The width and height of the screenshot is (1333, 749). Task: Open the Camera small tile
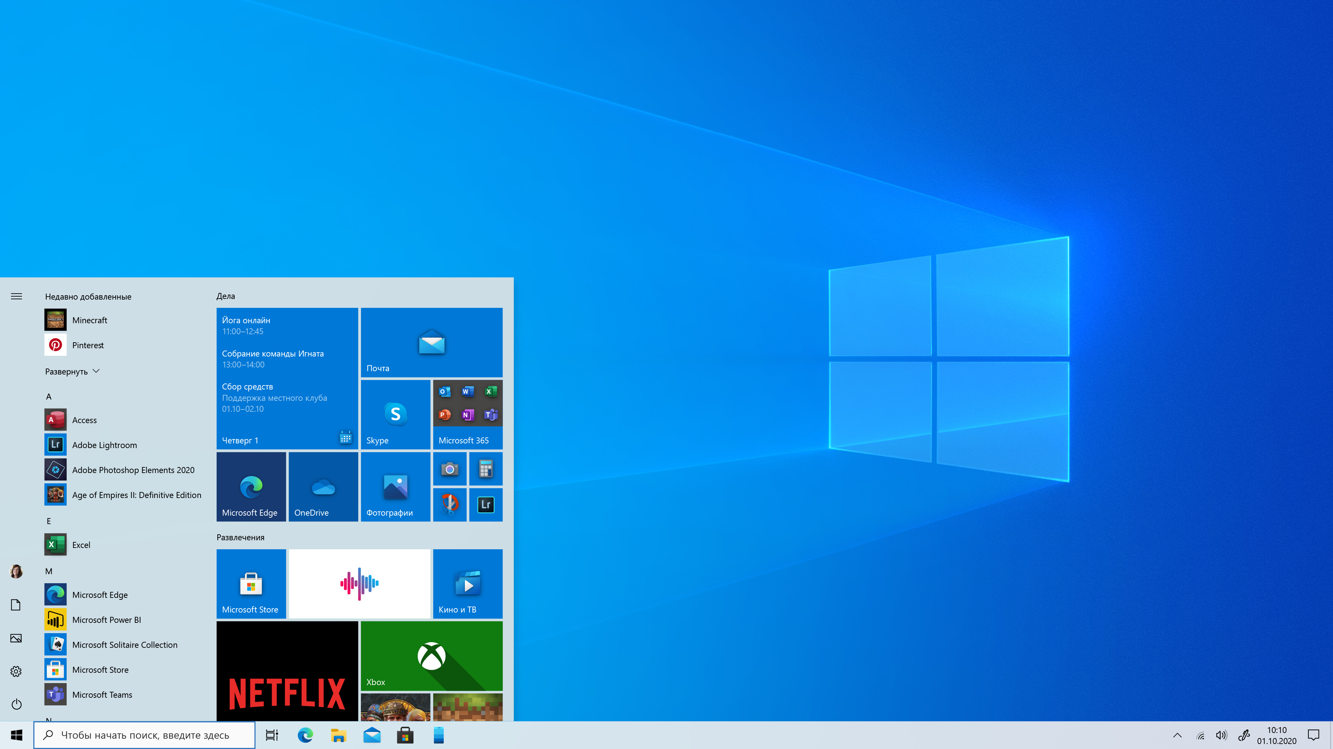[x=449, y=469]
